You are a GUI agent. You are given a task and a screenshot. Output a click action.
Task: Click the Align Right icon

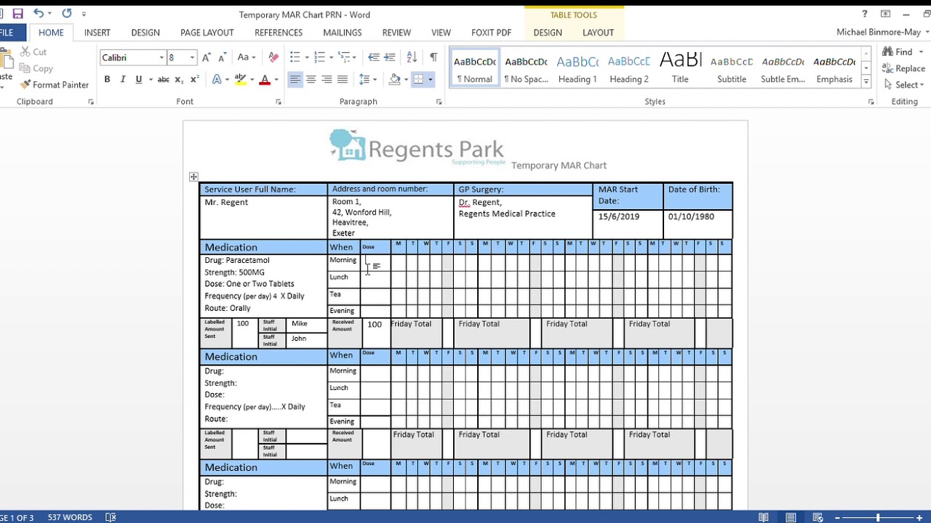[327, 79]
